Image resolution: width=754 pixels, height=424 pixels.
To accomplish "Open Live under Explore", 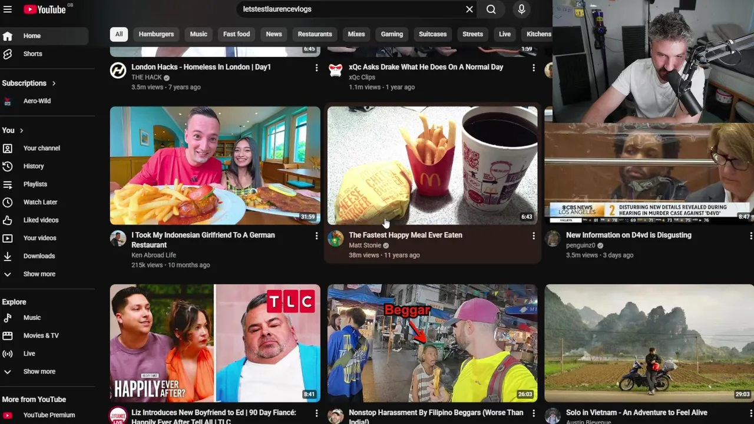I will 44,353.
